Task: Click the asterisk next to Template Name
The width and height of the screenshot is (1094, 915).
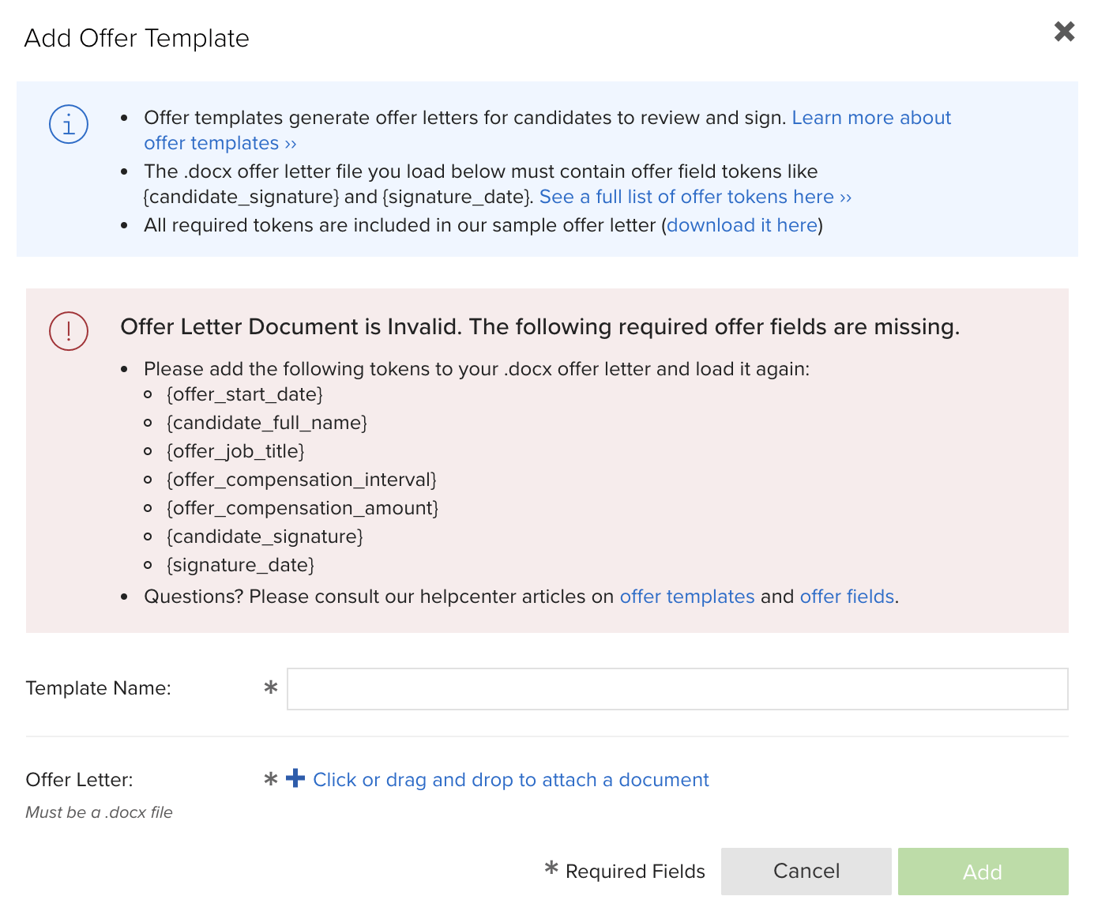Action: 270,688
